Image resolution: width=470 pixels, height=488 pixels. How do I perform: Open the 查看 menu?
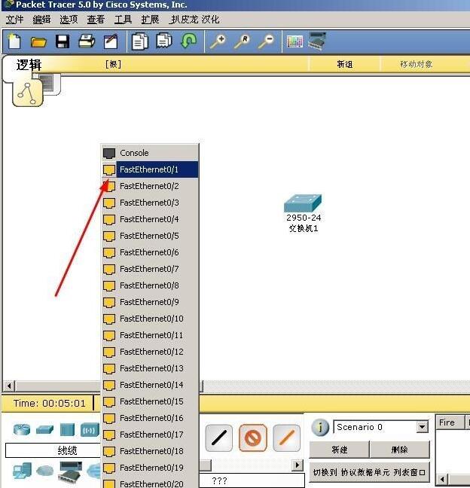coord(96,20)
